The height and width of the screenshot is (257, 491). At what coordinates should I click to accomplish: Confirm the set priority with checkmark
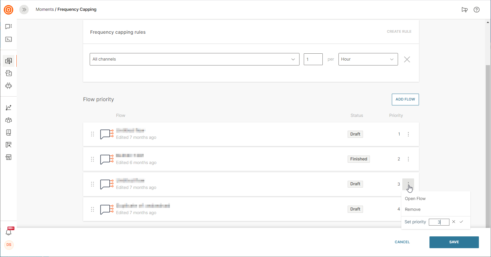point(461,222)
